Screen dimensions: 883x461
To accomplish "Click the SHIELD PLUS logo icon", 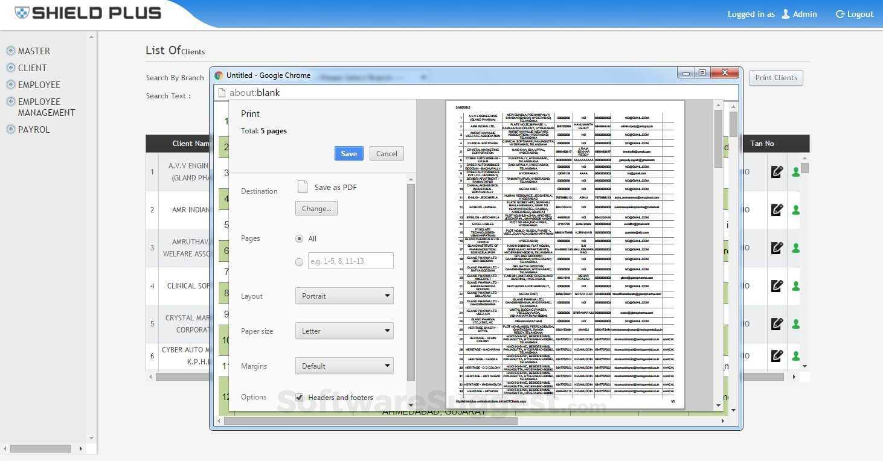I will [22, 12].
